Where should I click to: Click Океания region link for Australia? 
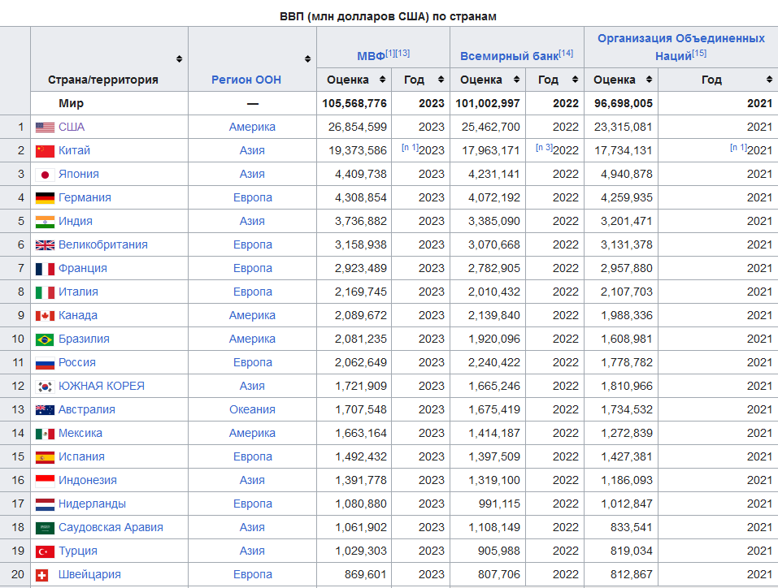[x=252, y=410]
